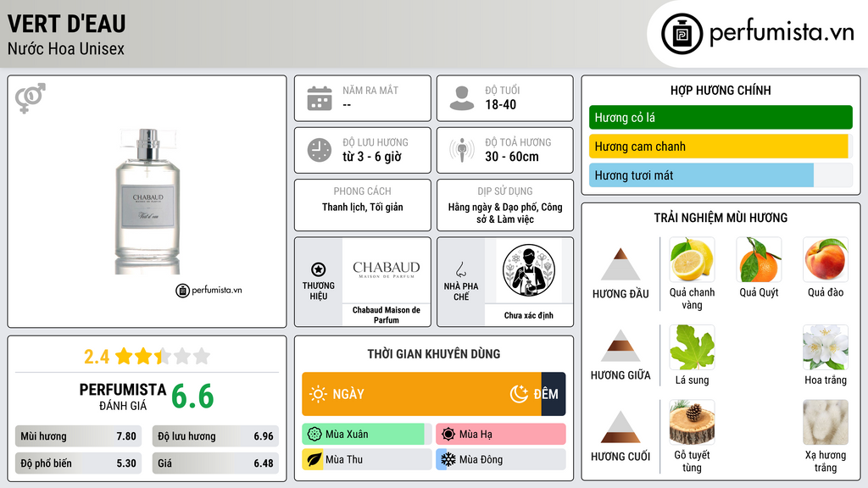
Task: Click the Mùa Thu season bar
Action: [367, 460]
